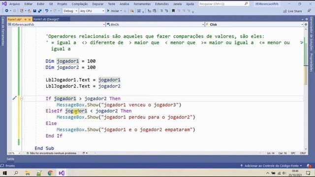Open the Teste menu

coord(112,4)
